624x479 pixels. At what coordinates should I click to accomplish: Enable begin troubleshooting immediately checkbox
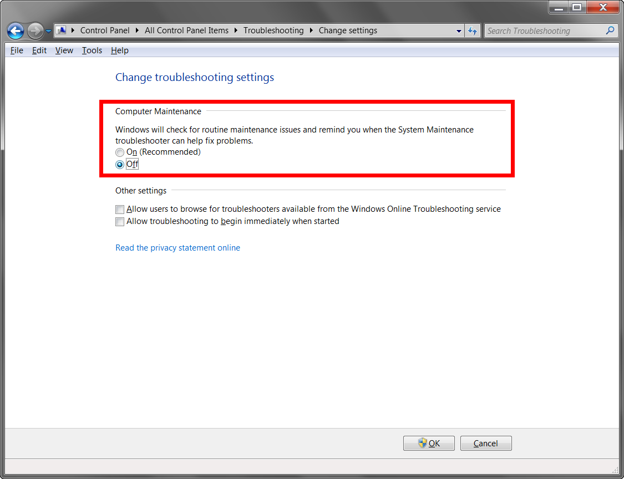[120, 222]
